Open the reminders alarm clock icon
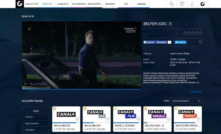 click(x=182, y=4)
